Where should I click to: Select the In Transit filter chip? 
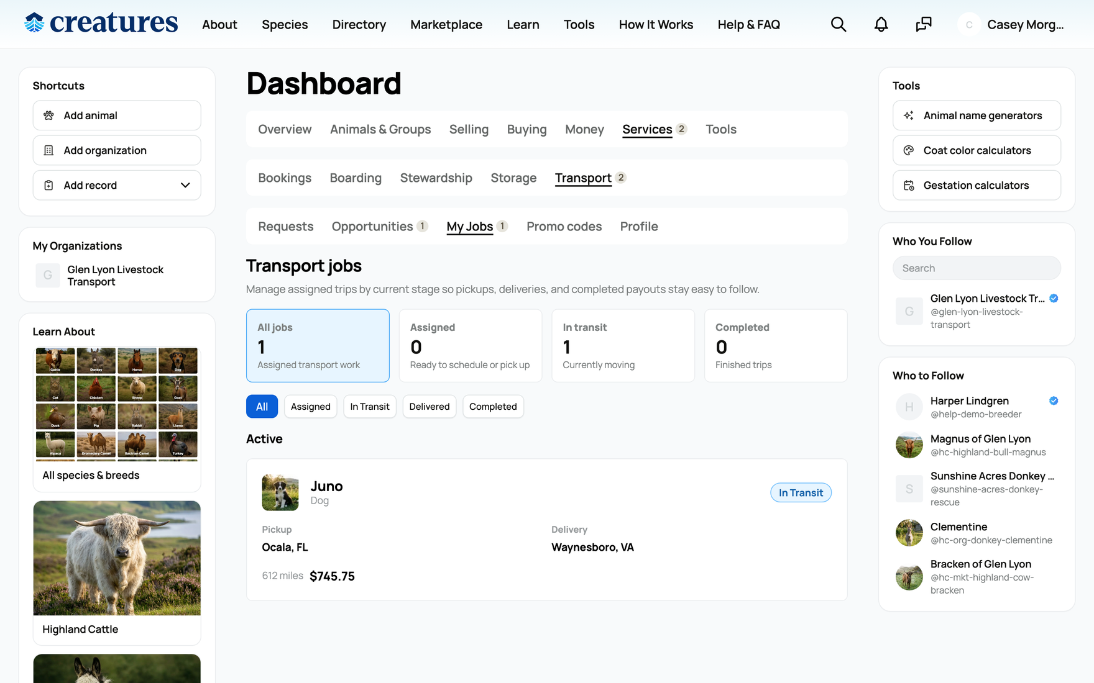pos(370,407)
